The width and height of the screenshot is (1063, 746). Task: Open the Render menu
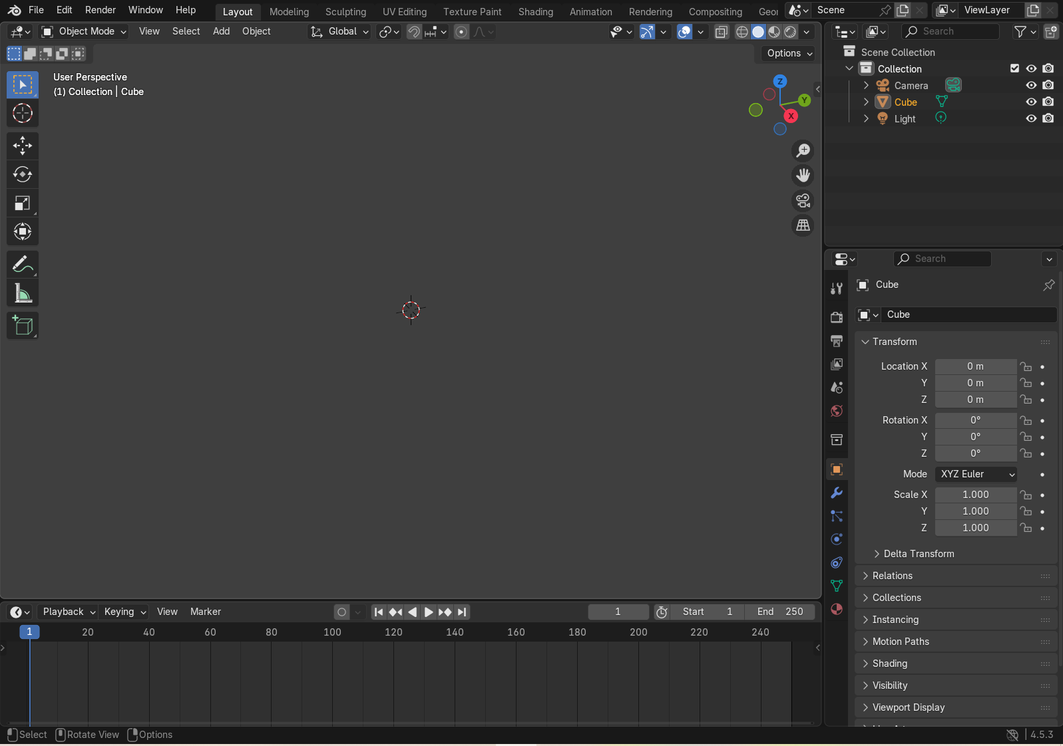point(101,10)
